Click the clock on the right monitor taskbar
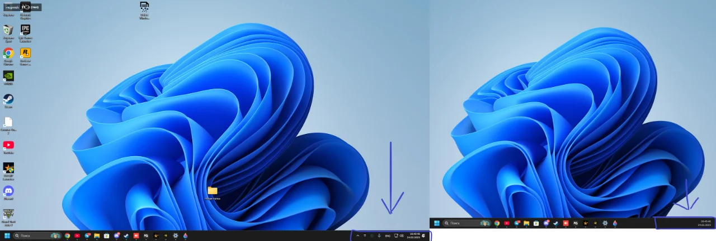The height and width of the screenshot is (241, 716). [704, 223]
